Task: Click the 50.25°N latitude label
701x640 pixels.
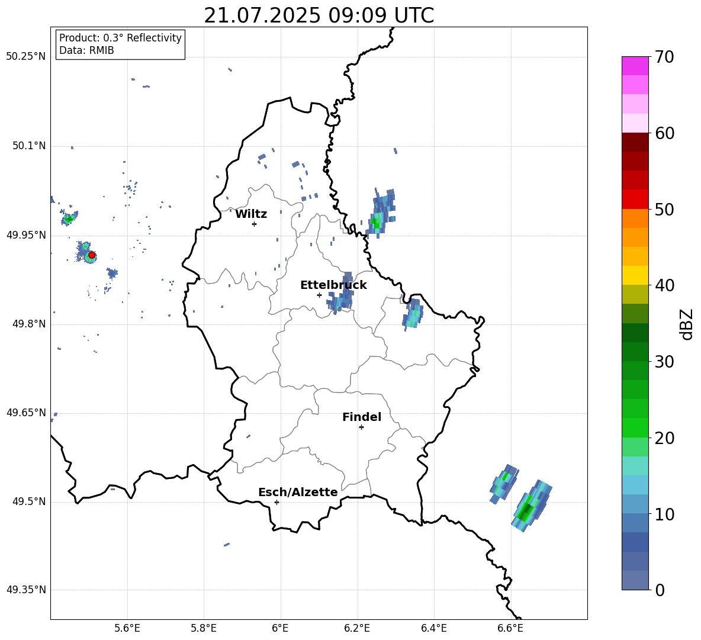Action: click(x=26, y=57)
